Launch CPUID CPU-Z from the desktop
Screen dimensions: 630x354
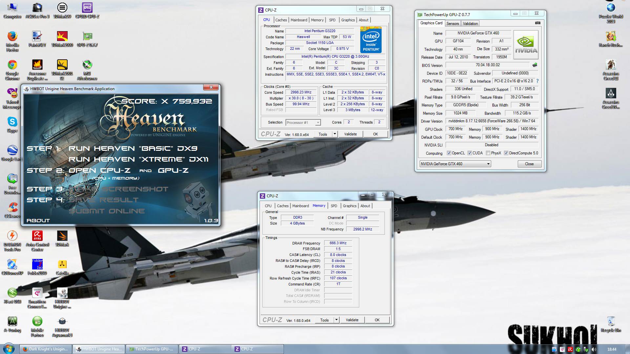(87, 10)
